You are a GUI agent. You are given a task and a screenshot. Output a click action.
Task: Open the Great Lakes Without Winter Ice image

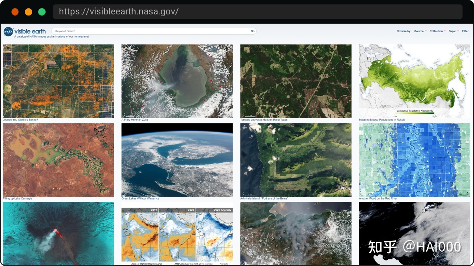tap(177, 160)
